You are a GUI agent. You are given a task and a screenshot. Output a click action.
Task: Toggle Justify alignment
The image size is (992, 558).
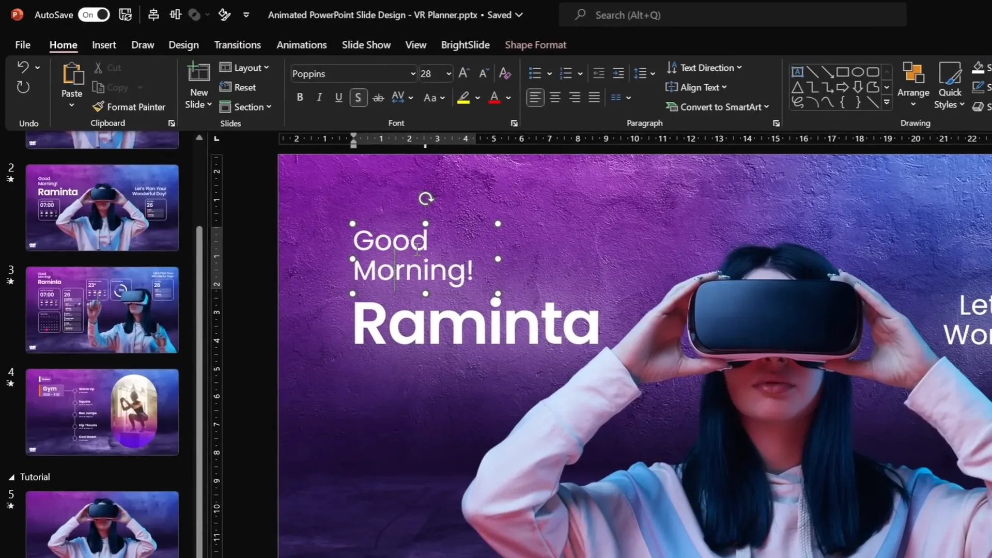[594, 97]
